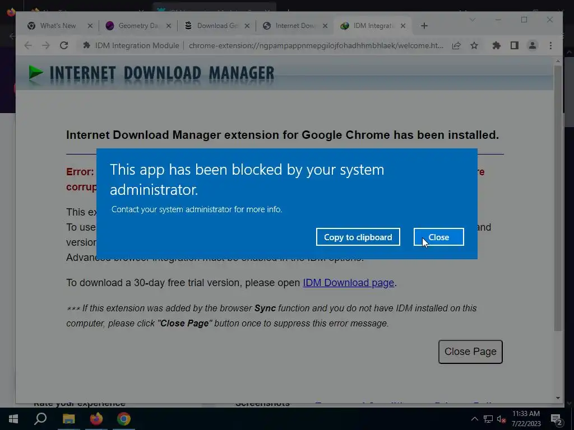Click the Internet Download Manager logo arrow
This screenshot has height=430, width=574.
pos(36,72)
